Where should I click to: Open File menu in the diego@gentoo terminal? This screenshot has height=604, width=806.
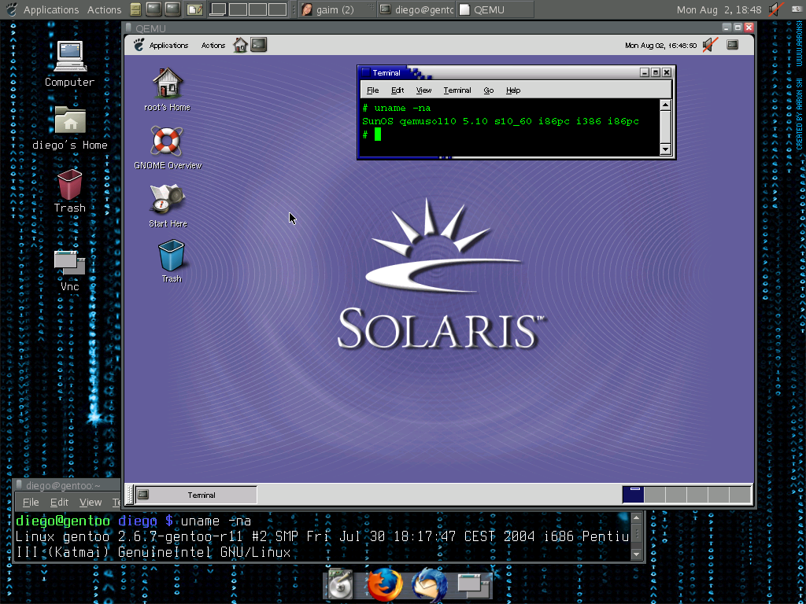coord(31,502)
